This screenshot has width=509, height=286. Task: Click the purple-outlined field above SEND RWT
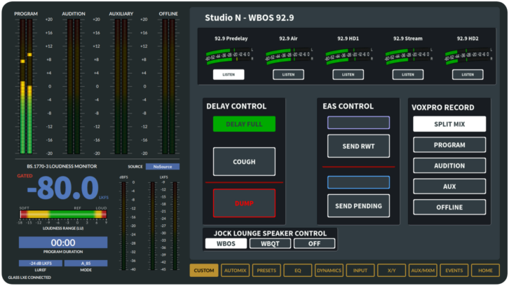[358, 123]
